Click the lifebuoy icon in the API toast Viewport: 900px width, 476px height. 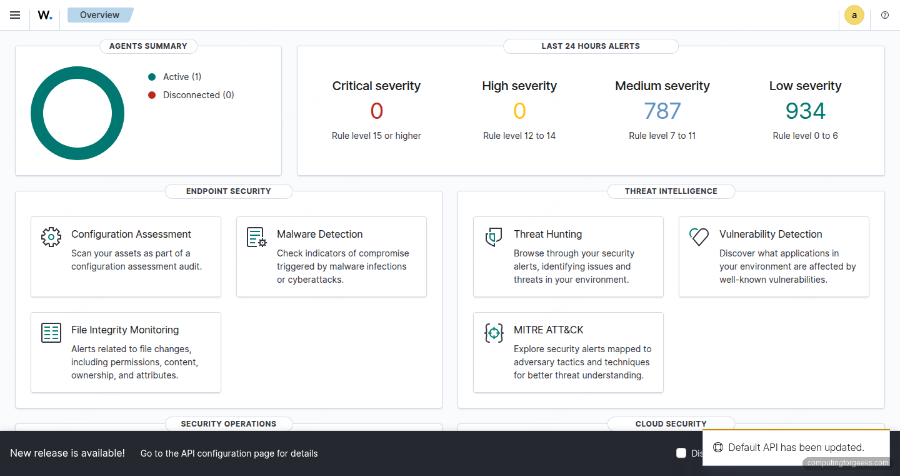pyautogui.click(x=718, y=447)
